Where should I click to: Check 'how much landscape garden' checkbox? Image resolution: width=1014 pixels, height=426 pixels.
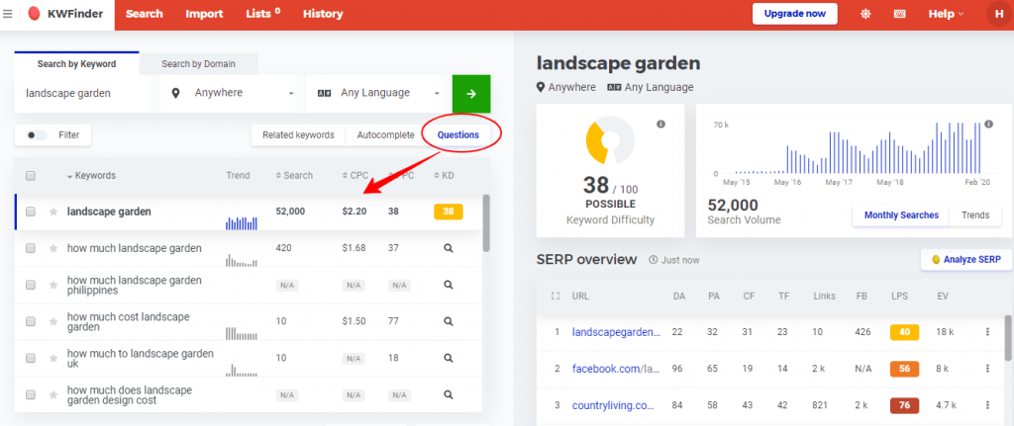(31, 248)
